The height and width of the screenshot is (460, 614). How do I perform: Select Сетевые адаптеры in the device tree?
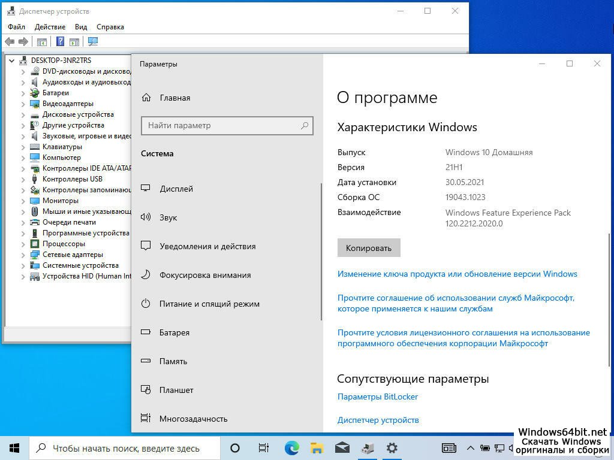click(x=73, y=255)
